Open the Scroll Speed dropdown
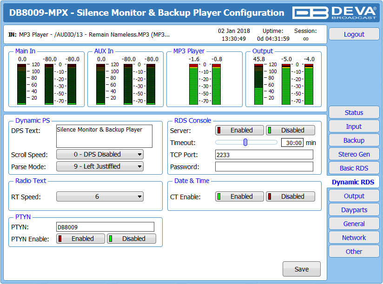 pyautogui.click(x=99, y=154)
